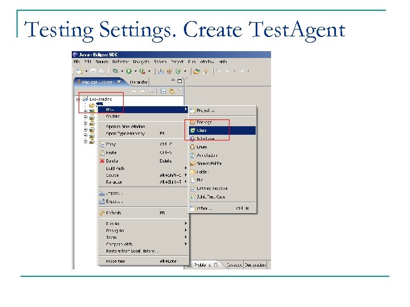Screen dimensions: 410x307
Task: Open the dropdown arrow beside New wizard icon
Action: point(86,71)
